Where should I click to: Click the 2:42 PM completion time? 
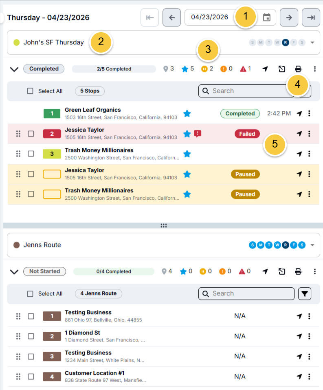pos(279,113)
